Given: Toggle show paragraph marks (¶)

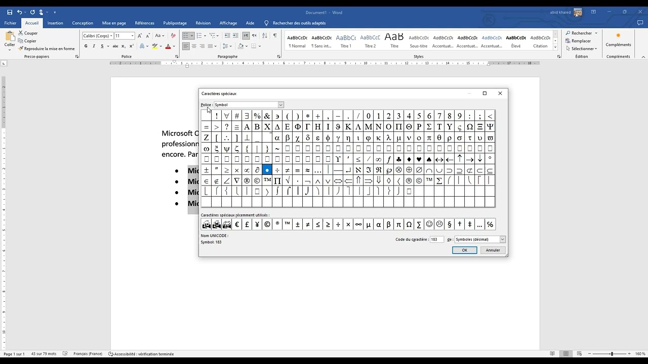Looking at the screenshot, I should click(x=275, y=36).
